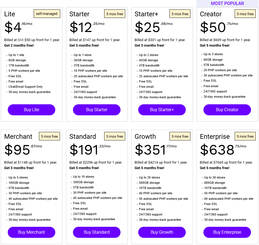Click the Enterprise plan title
This screenshot has width=259, height=245.
(215, 137)
